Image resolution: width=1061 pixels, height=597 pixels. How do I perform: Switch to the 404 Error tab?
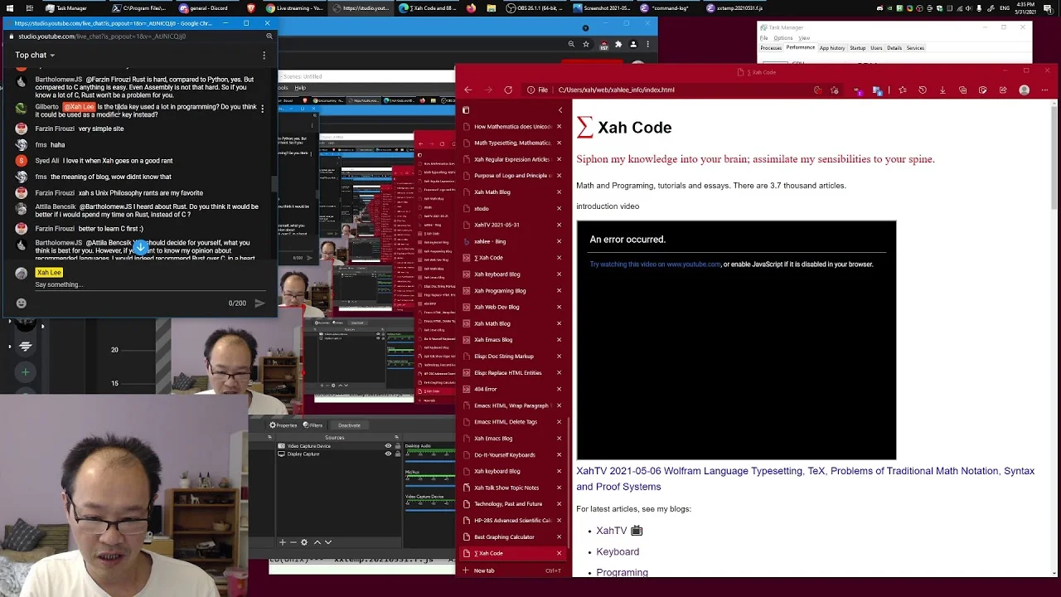[x=511, y=389]
